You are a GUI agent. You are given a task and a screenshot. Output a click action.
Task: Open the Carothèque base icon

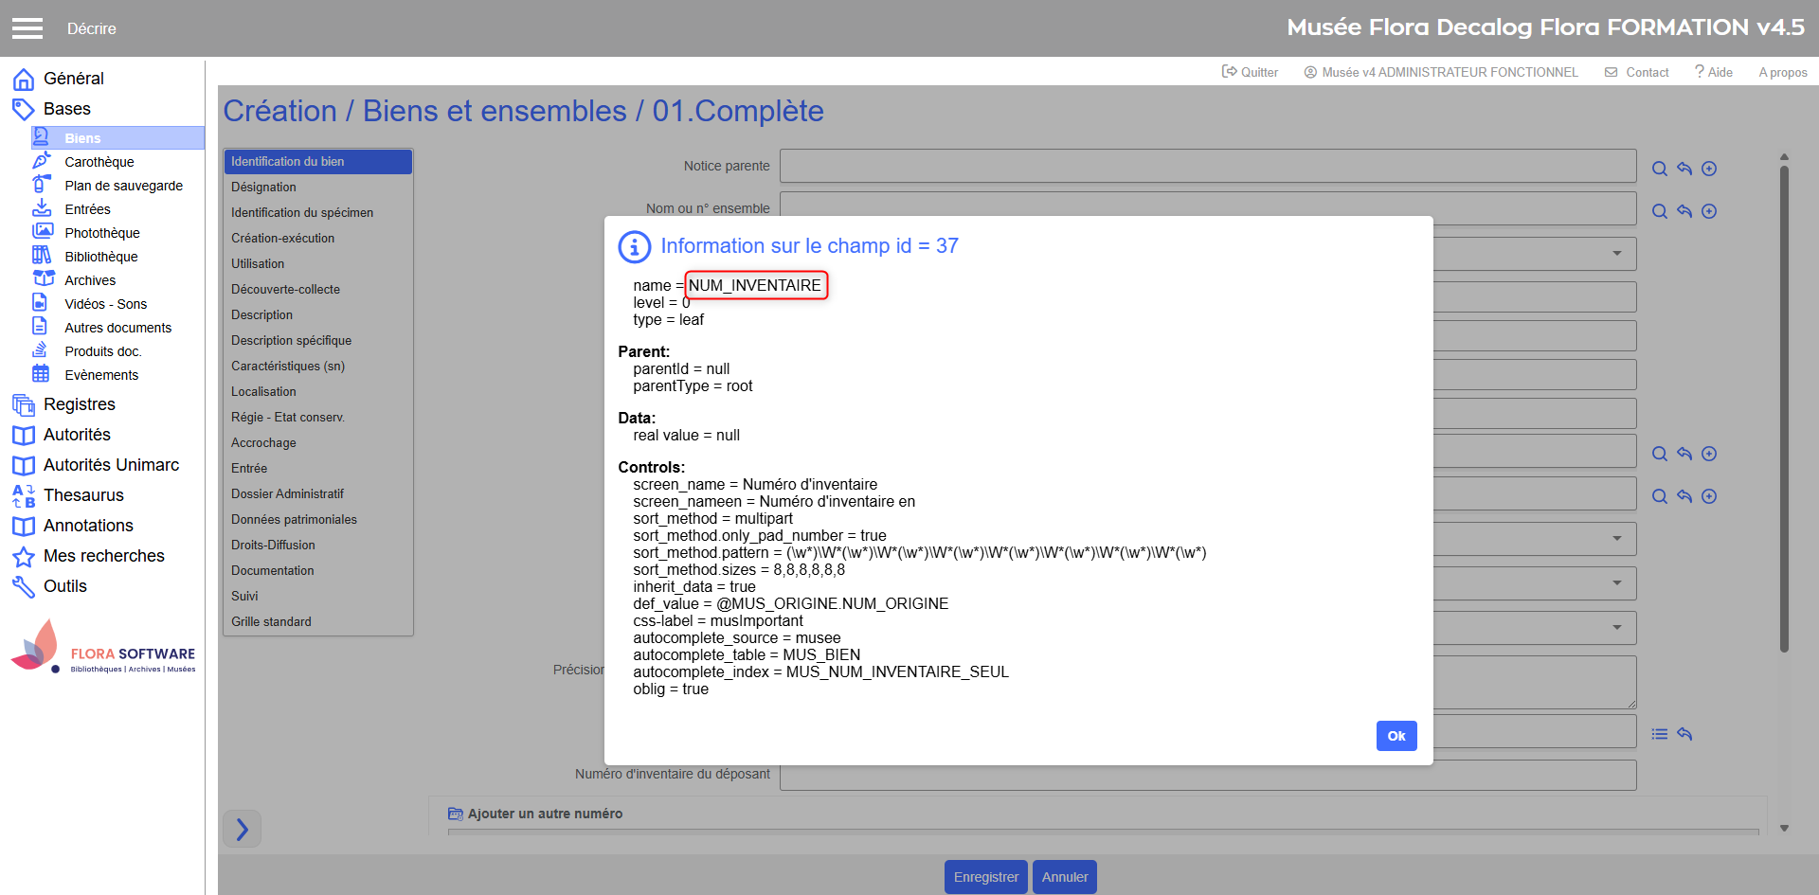(42, 162)
